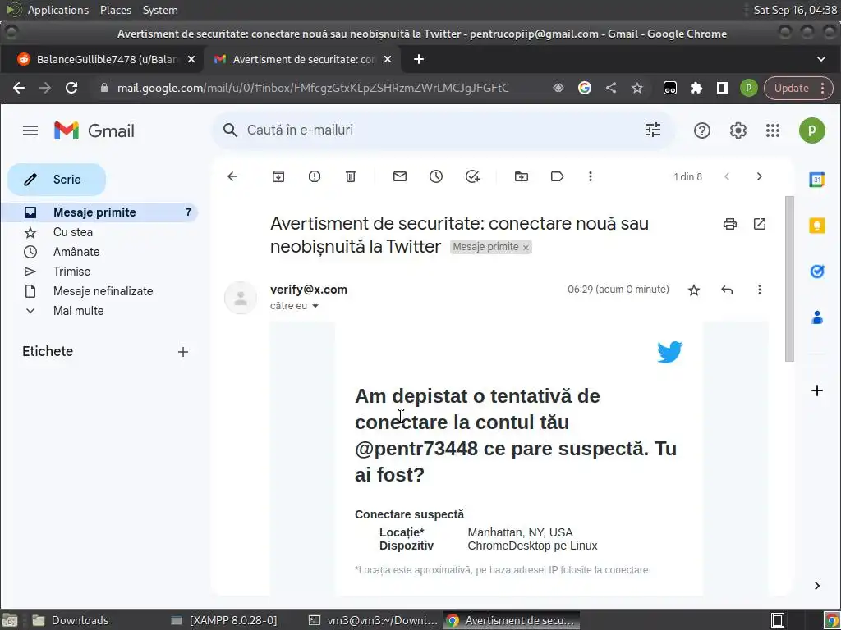Add the email to Tasks
Viewport: 841px width, 630px height.
pos(472,176)
